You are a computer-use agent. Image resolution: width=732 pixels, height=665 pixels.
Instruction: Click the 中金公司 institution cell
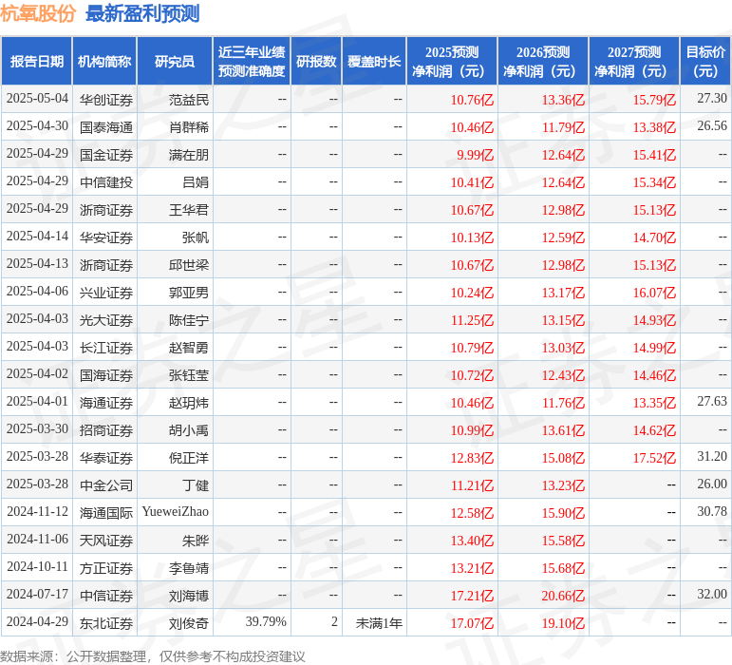[x=106, y=485]
